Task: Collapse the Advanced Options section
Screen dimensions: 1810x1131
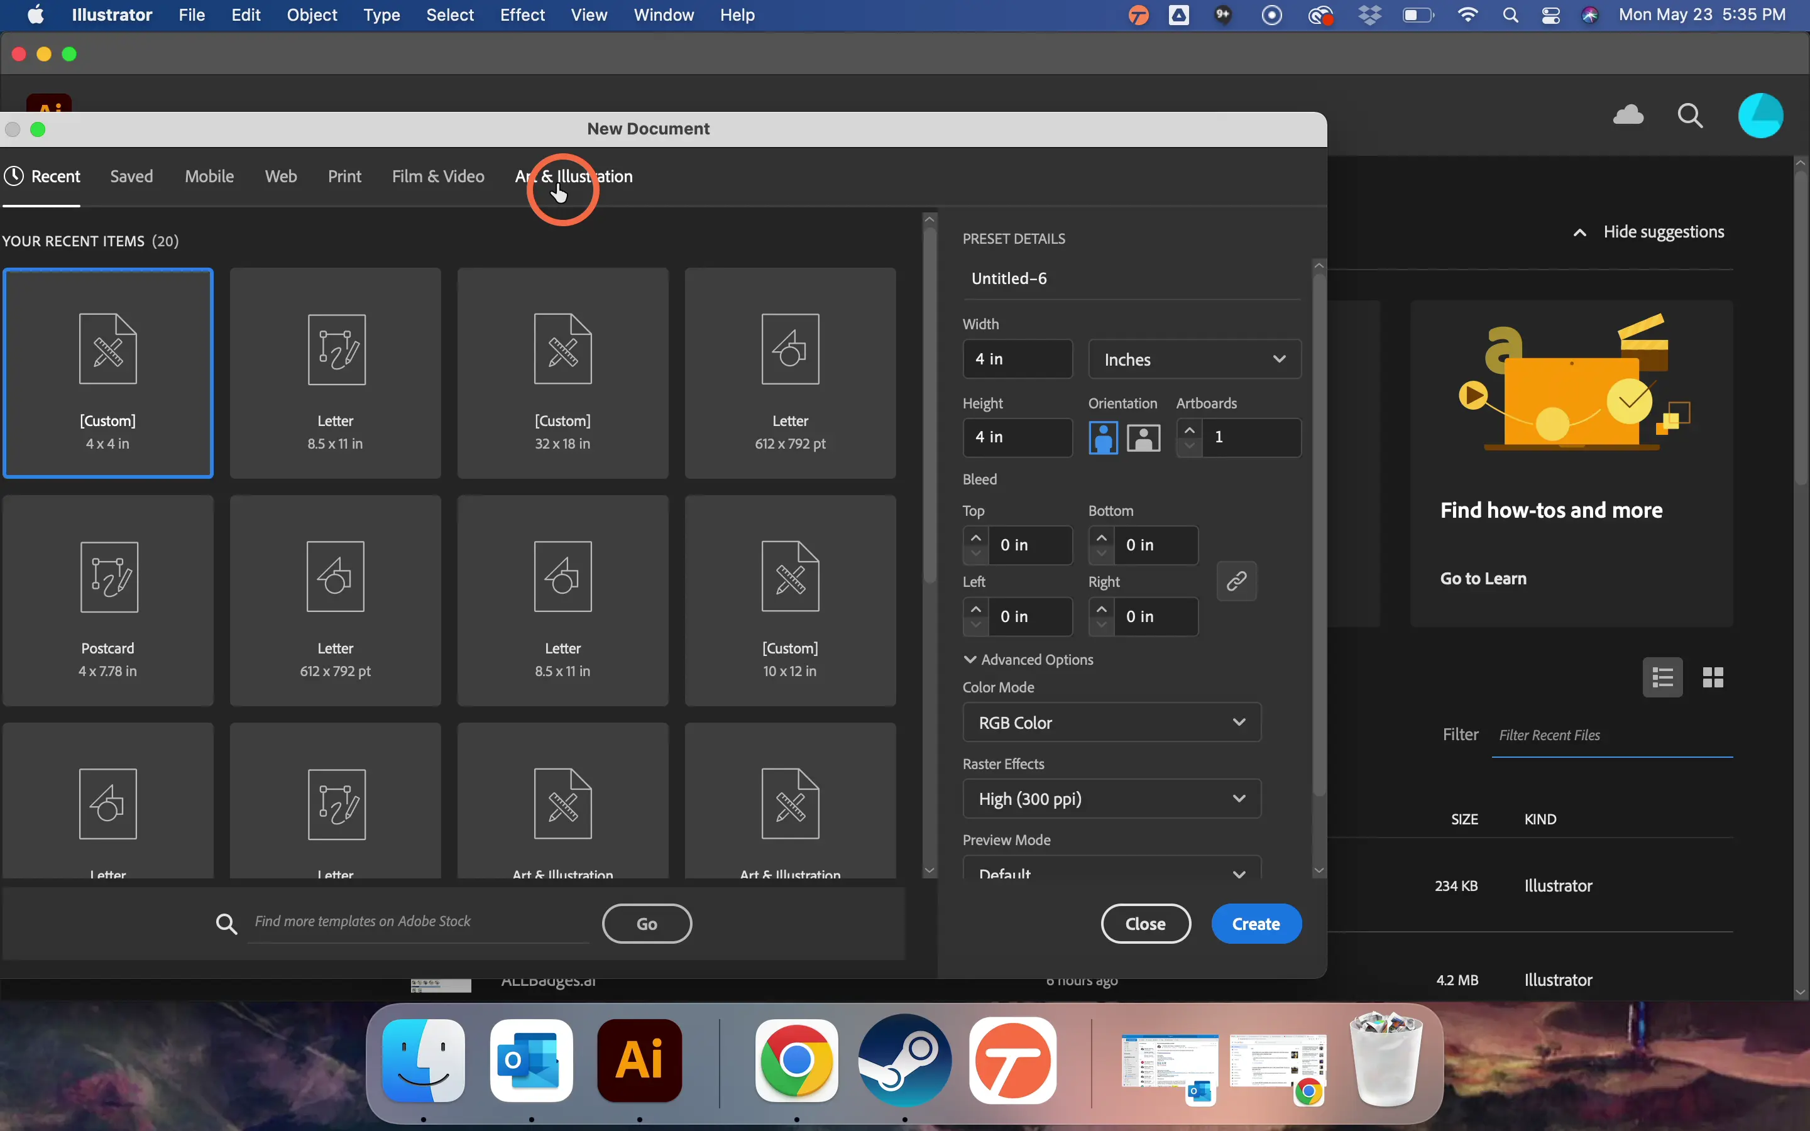Action: tap(1028, 660)
